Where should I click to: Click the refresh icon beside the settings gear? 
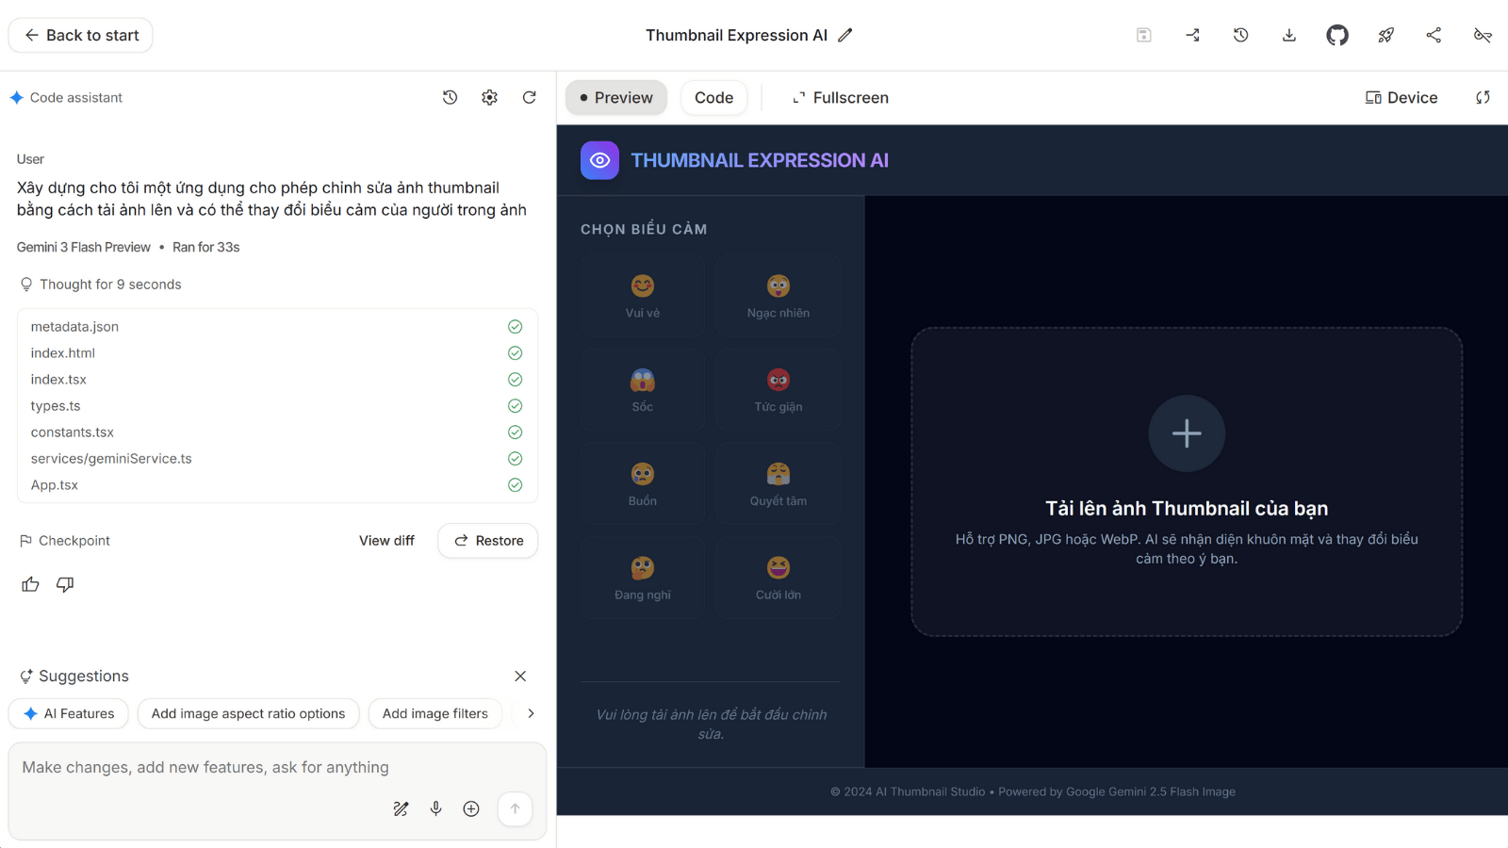pos(530,97)
